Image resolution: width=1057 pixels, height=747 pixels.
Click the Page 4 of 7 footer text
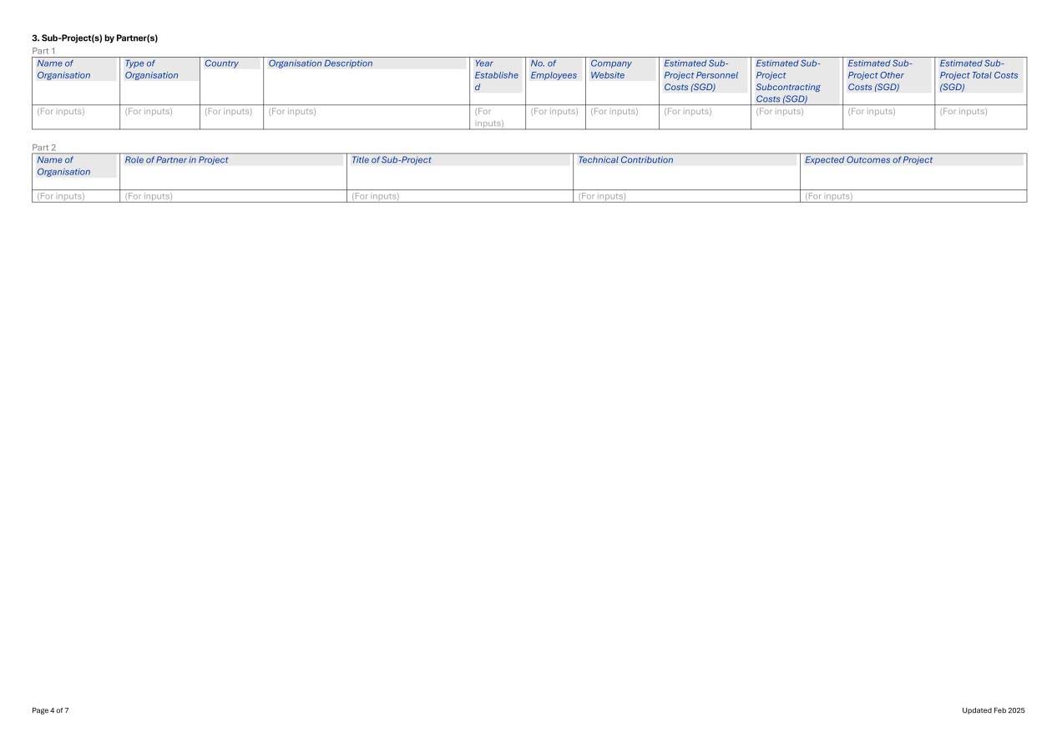coord(50,710)
